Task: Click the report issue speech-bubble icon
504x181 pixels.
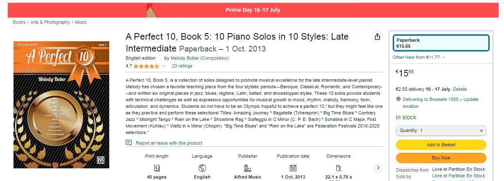Action: [129, 143]
